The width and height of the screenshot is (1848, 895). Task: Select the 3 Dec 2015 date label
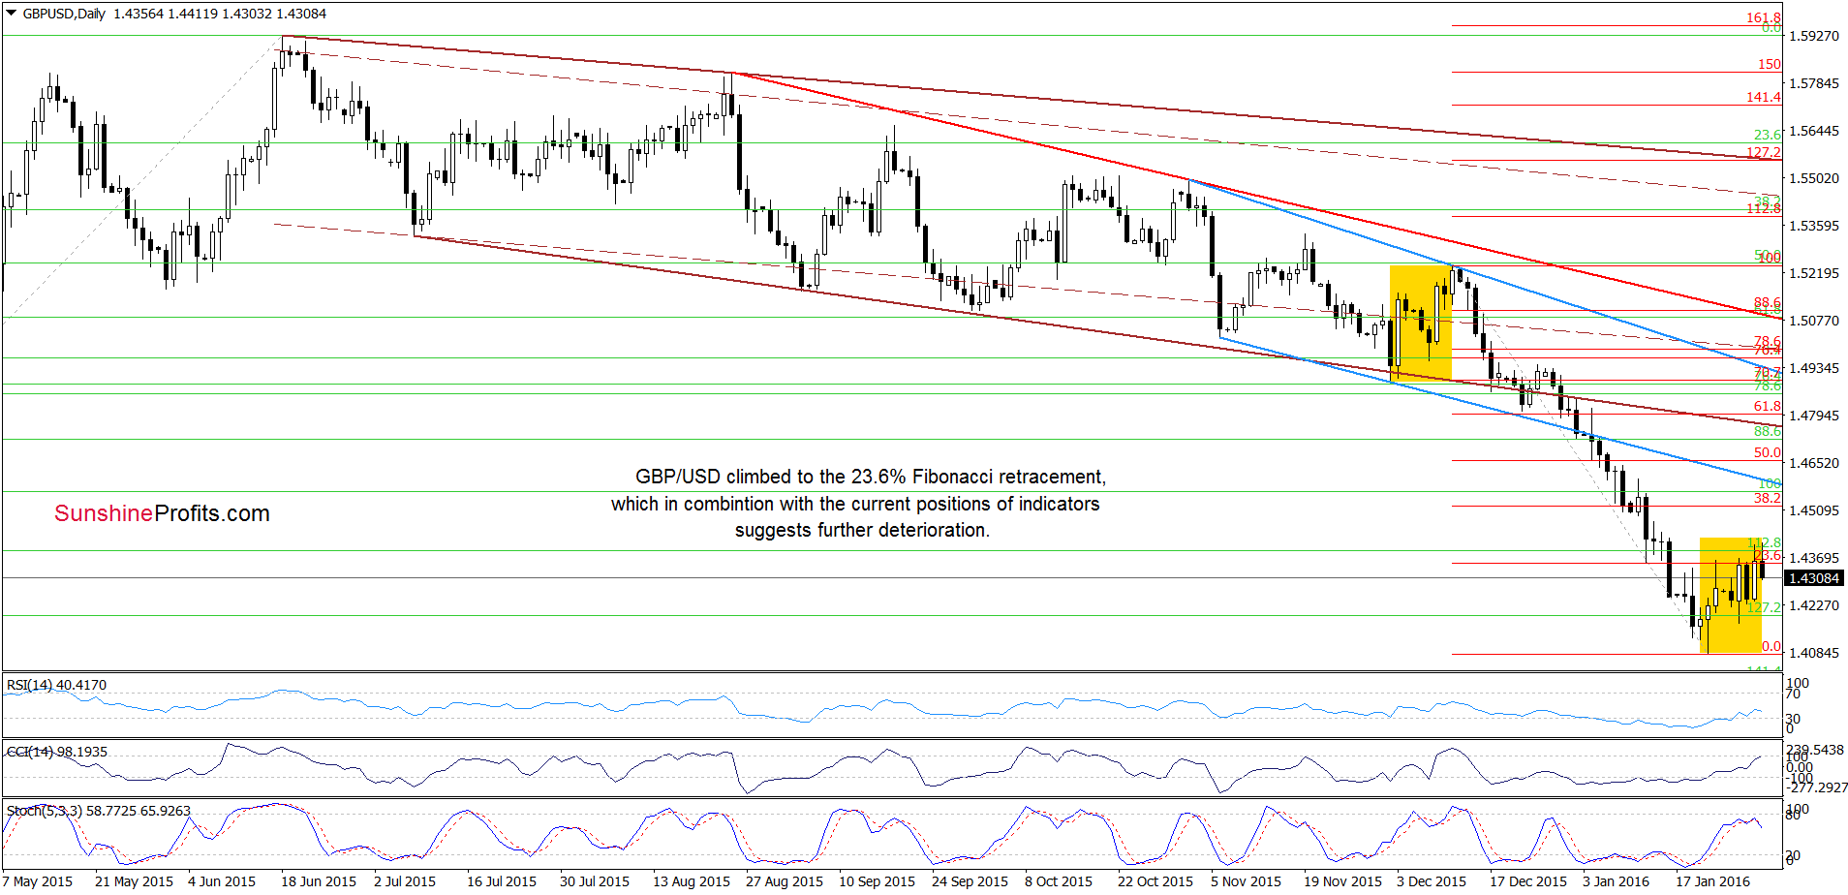[x=1432, y=881]
